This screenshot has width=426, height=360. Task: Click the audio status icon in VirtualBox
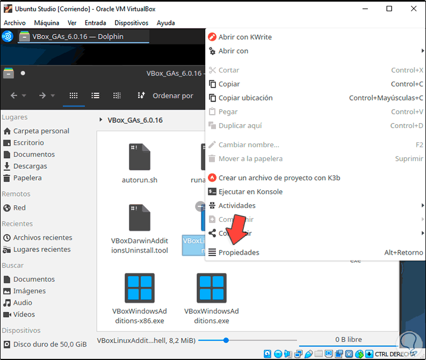[288, 354]
